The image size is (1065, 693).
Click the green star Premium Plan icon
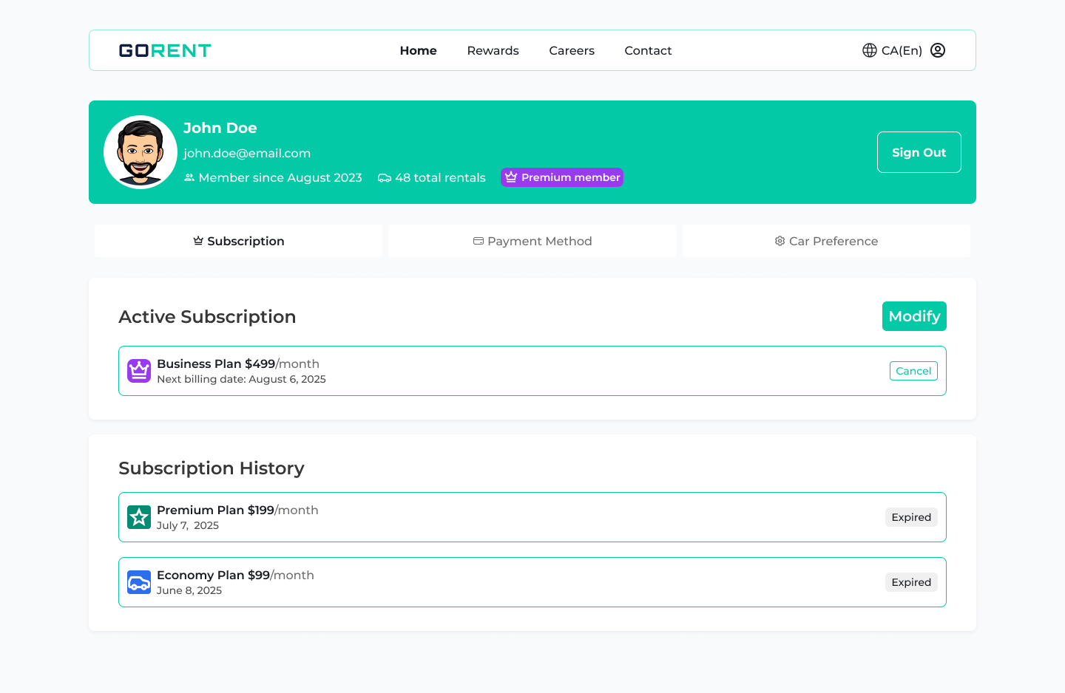139,517
